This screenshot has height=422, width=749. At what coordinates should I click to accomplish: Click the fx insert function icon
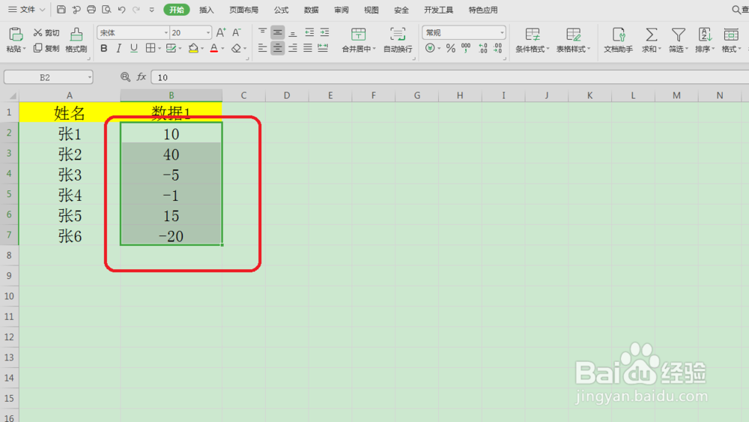pyautogui.click(x=142, y=77)
